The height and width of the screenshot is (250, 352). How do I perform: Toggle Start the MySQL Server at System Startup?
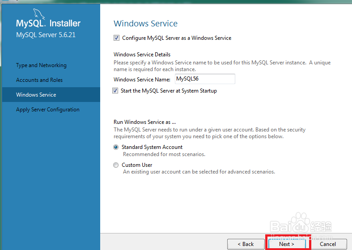(115, 91)
